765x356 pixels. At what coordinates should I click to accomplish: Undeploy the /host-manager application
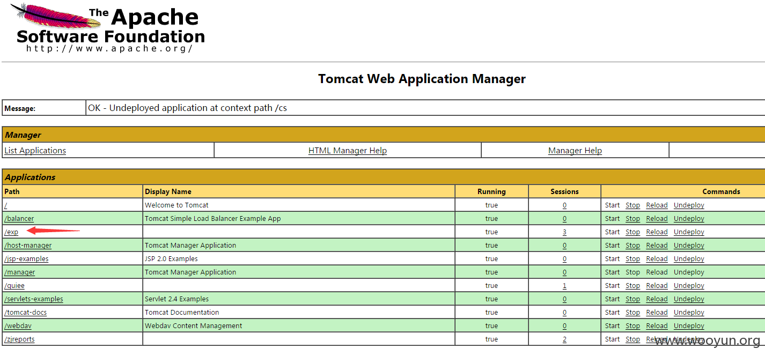pos(689,246)
